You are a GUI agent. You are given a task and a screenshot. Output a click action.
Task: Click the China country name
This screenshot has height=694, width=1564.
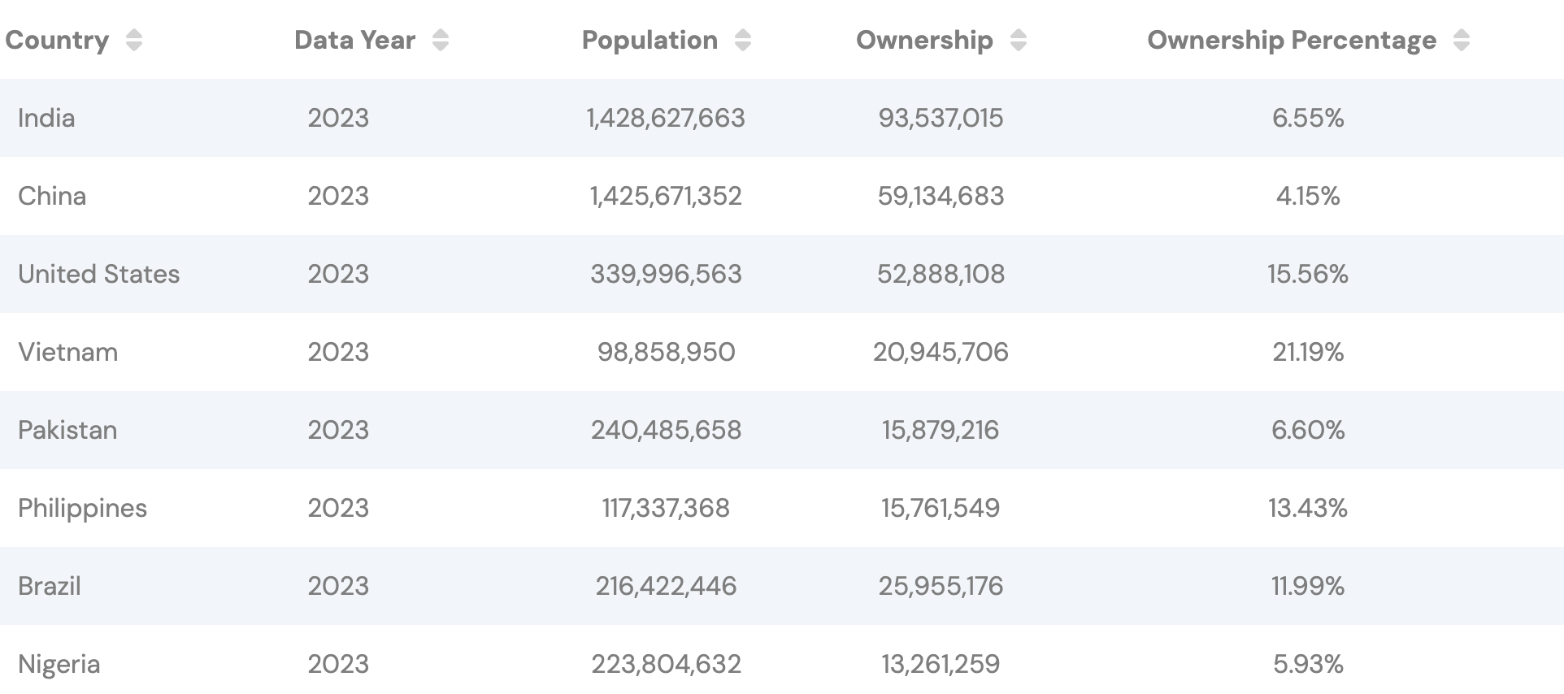(52, 197)
